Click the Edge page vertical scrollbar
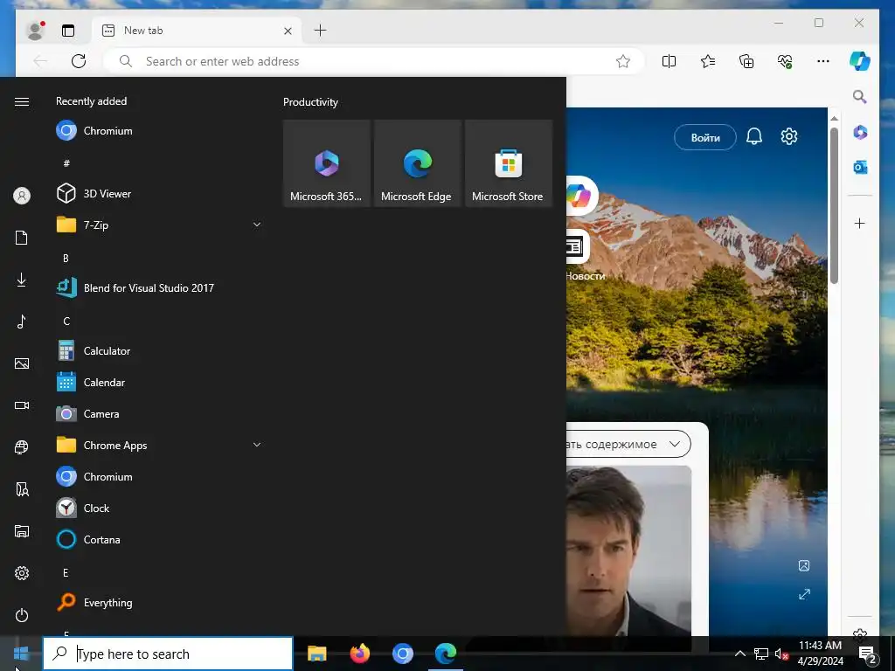The image size is (895, 671). click(x=834, y=205)
